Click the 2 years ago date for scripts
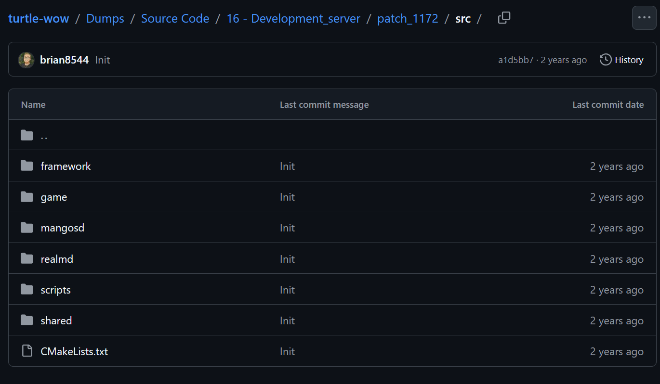660x384 pixels. 617,290
